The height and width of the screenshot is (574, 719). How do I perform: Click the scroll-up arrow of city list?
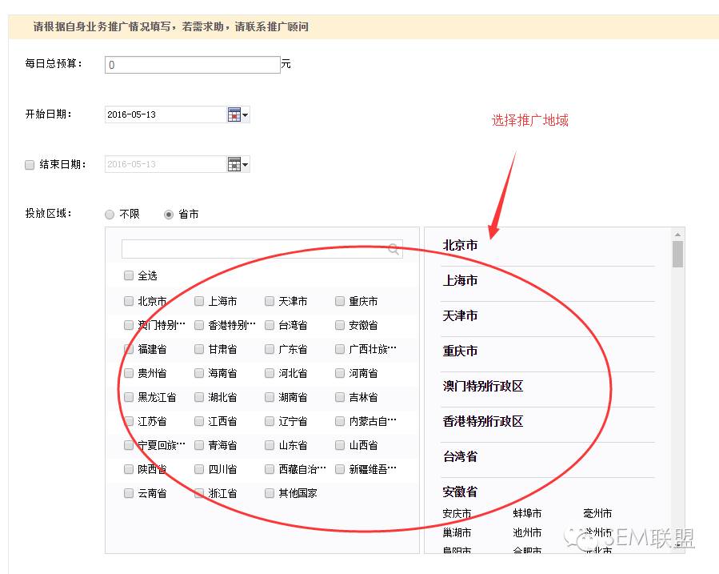(x=677, y=235)
